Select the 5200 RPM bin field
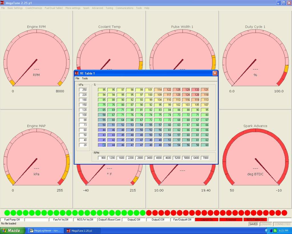The width and height of the screenshot is (292, 234). coord(177,158)
